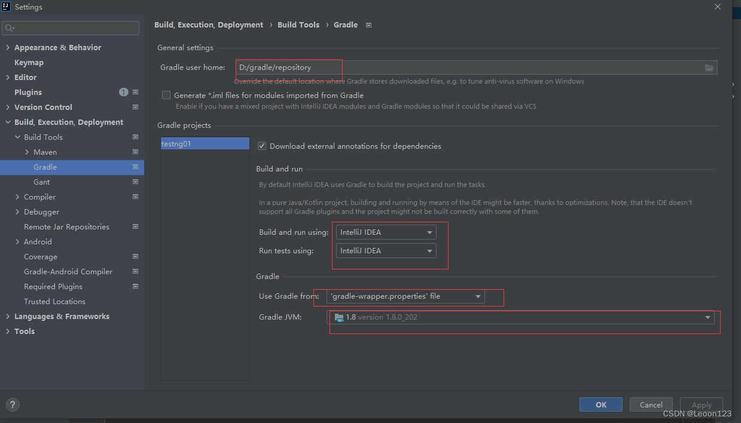Collapse the Build, Execution, Deployment section
This screenshot has height=423, width=741.
click(8, 122)
